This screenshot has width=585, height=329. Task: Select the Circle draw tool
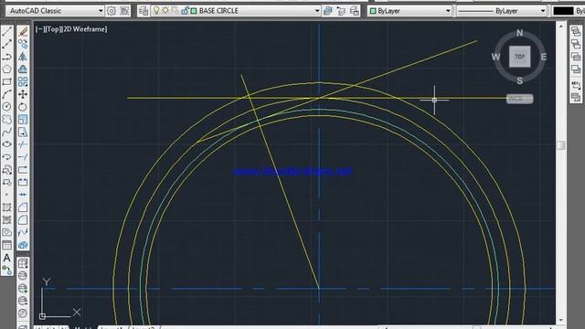(6, 107)
